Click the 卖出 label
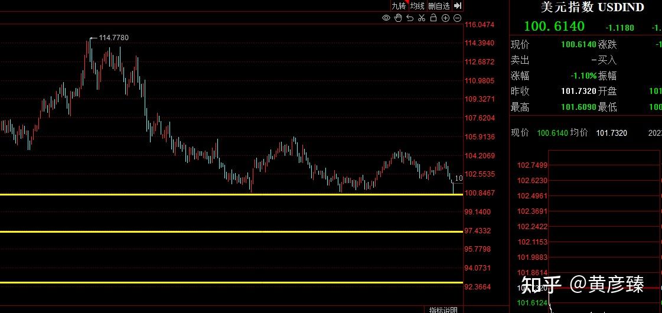Screen dimensions: 662x313 tap(520, 60)
